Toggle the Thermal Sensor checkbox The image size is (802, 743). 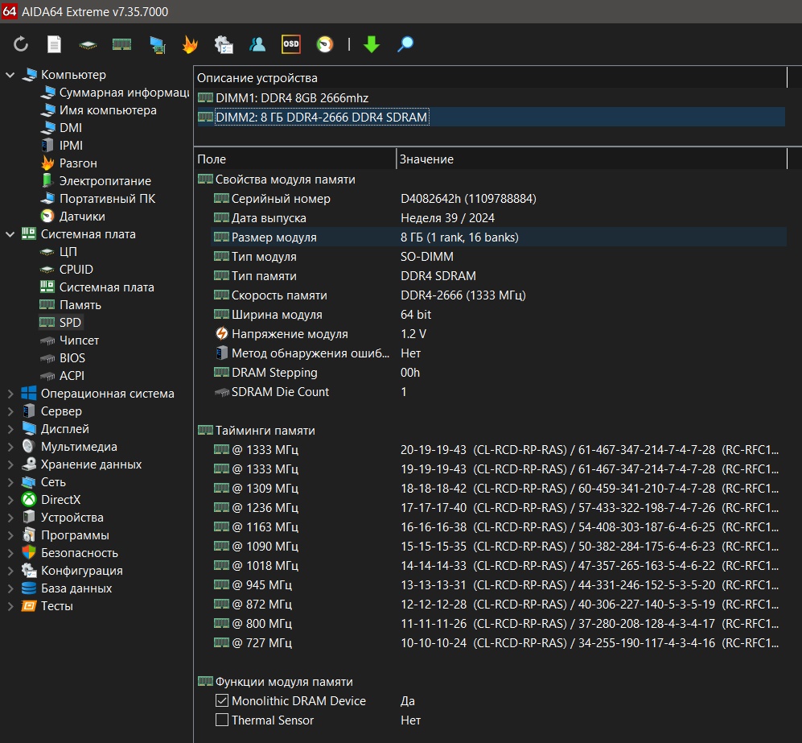[222, 720]
